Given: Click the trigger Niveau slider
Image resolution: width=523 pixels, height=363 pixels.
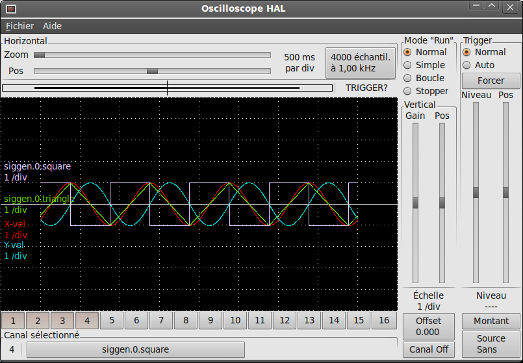Looking at the screenshot, I should 476,193.
